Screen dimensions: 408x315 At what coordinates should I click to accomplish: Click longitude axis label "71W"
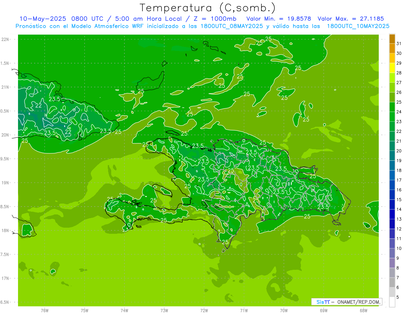pos(244,311)
